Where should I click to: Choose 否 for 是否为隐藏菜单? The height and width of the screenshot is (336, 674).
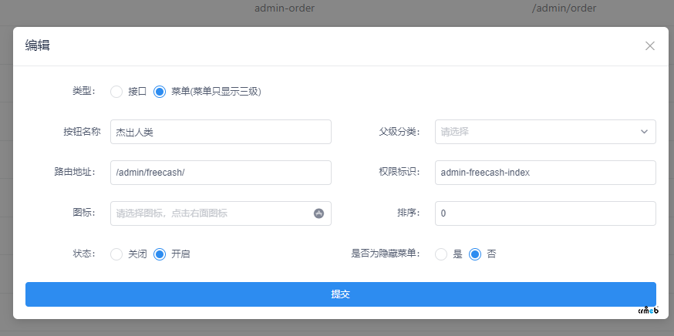[474, 254]
